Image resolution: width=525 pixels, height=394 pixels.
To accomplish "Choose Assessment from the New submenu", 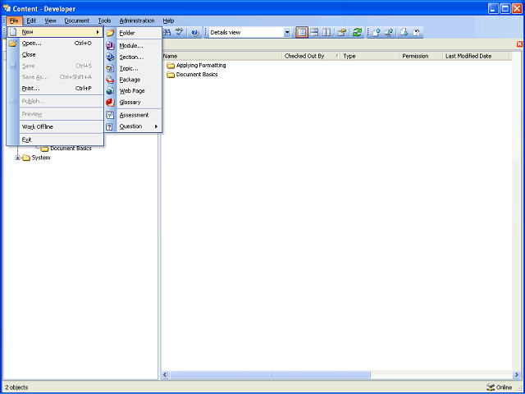I will (x=133, y=115).
